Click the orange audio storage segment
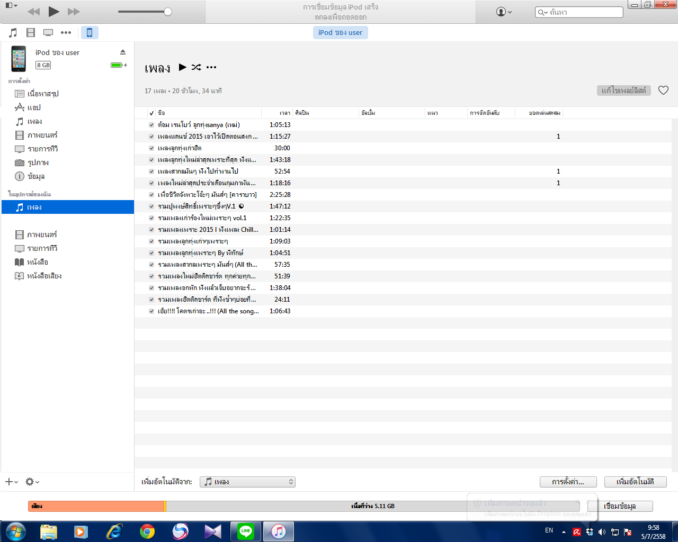The width and height of the screenshot is (678, 542). coord(96,506)
